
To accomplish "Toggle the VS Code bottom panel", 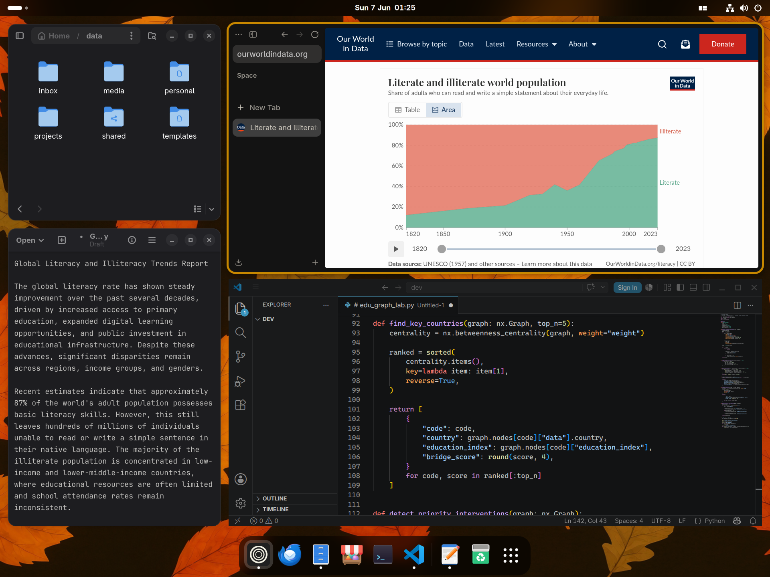I will (693, 287).
